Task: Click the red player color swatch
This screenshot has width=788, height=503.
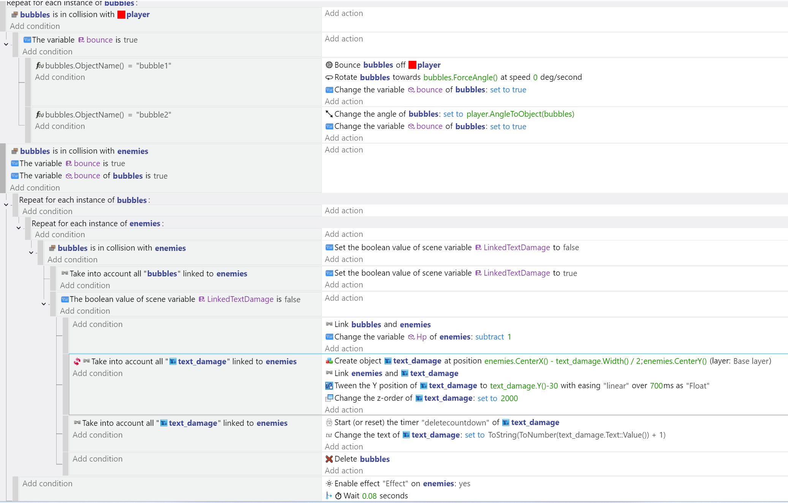Action: pyautogui.click(x=122, y=14)
